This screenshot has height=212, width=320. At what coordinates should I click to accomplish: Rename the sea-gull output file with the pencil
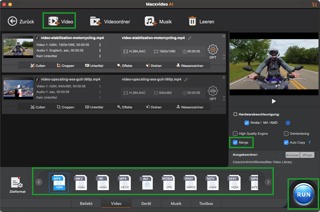(x=186, y=79)
